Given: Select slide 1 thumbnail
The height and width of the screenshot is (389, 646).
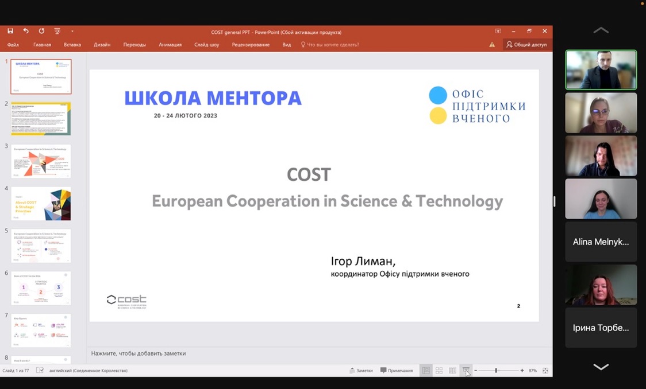Looking at the screenshot, I should point(41,76).
